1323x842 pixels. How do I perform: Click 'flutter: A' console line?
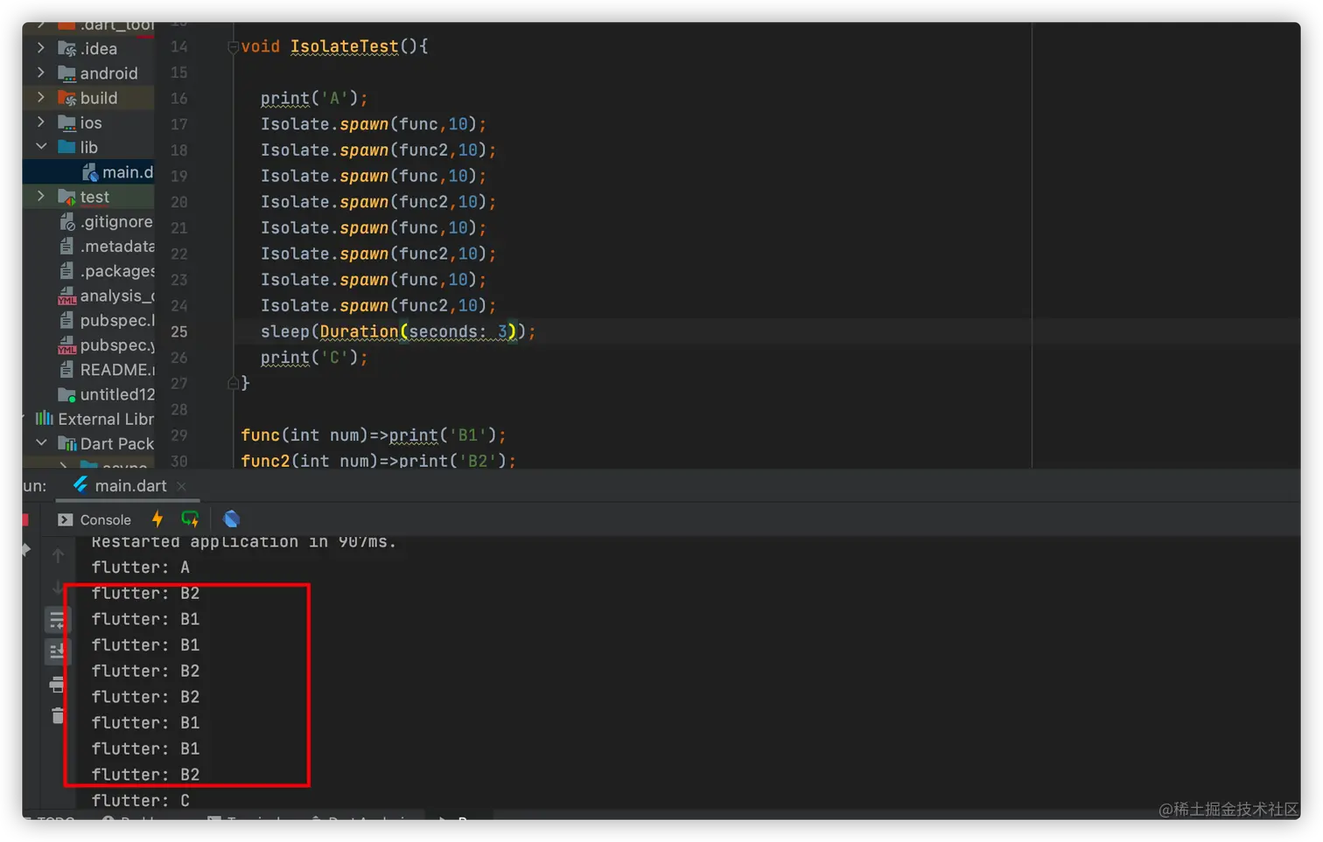[141, 567]
